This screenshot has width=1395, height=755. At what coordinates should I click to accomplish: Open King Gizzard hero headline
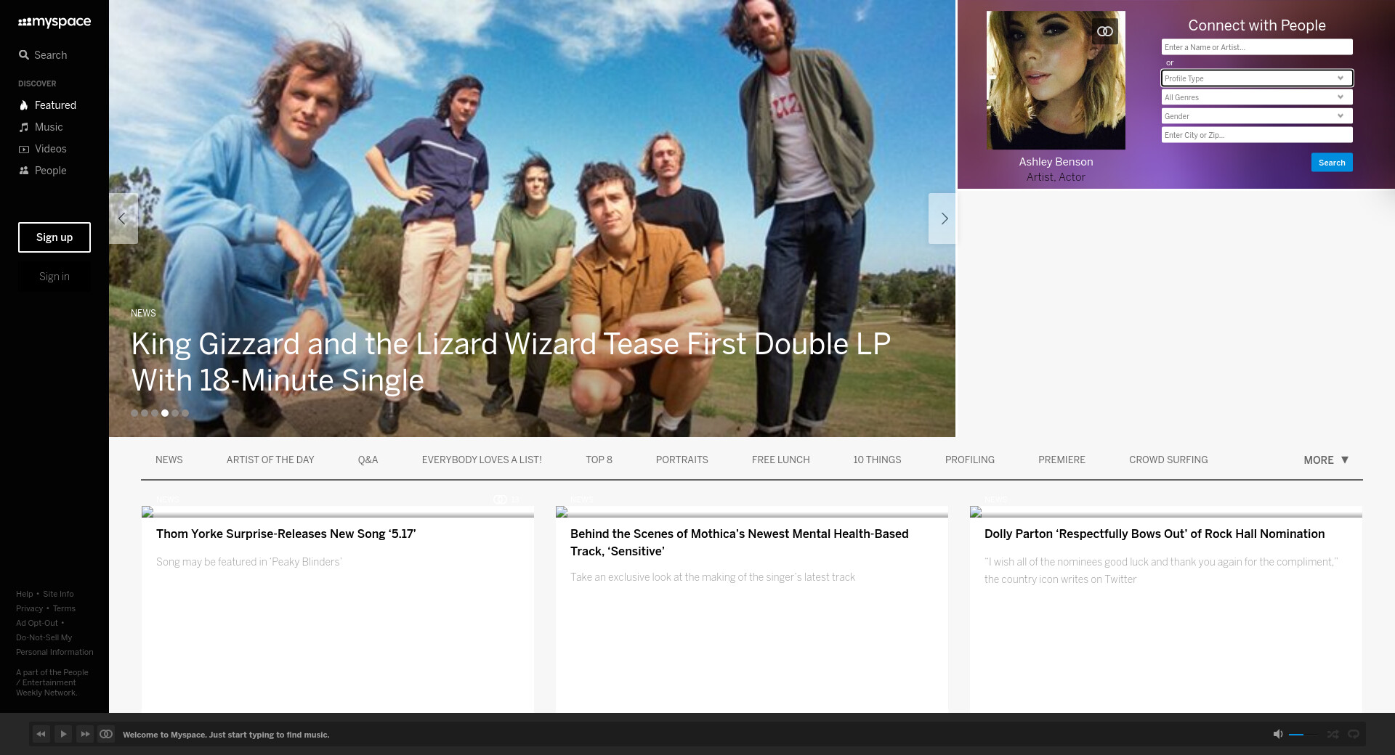coord(511,362)
